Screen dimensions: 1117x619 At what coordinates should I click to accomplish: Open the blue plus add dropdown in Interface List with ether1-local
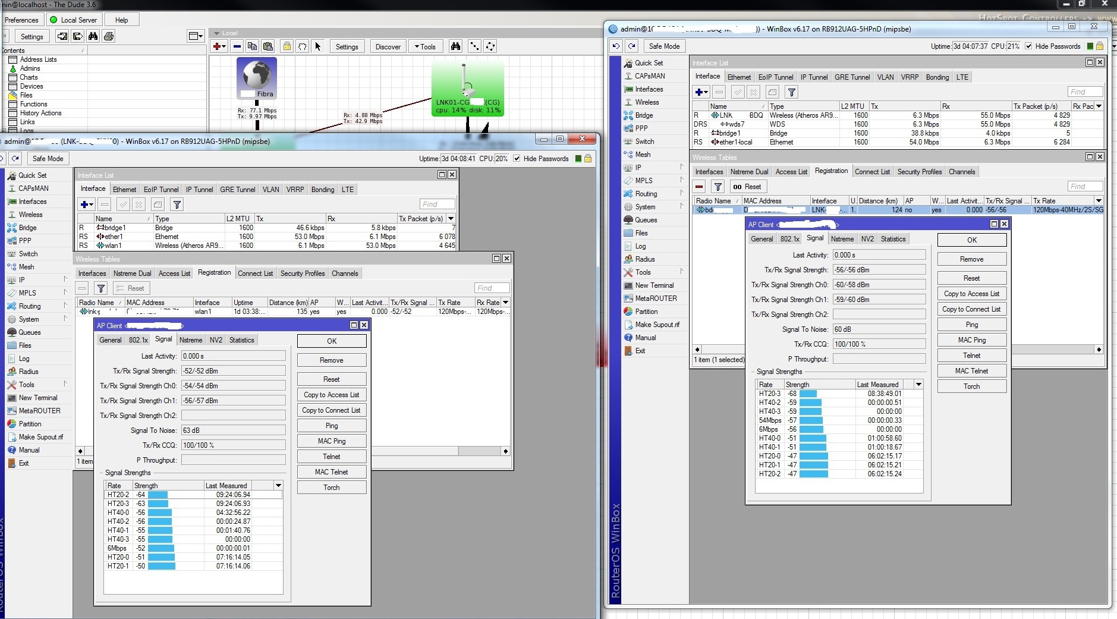(x=701, y=92)
